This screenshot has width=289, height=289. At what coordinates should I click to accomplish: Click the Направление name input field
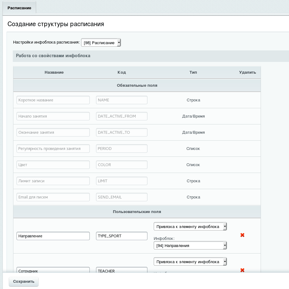click(53, 236)
